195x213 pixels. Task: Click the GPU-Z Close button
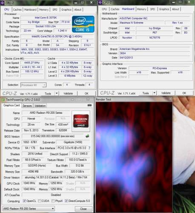[83, 209]
